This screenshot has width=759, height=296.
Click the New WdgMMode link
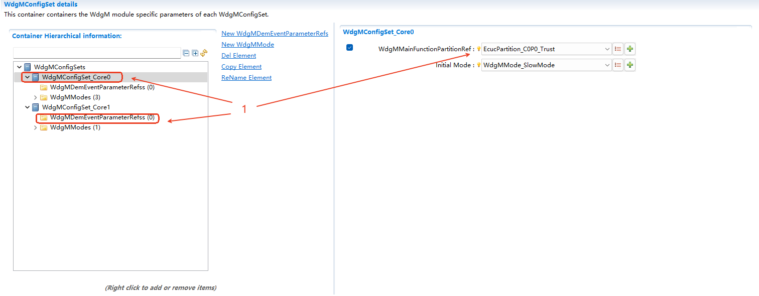247,45
